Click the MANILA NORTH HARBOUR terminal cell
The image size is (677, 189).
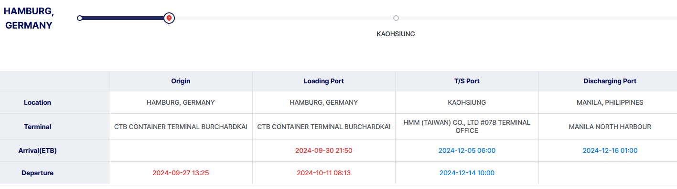(610, 127)
